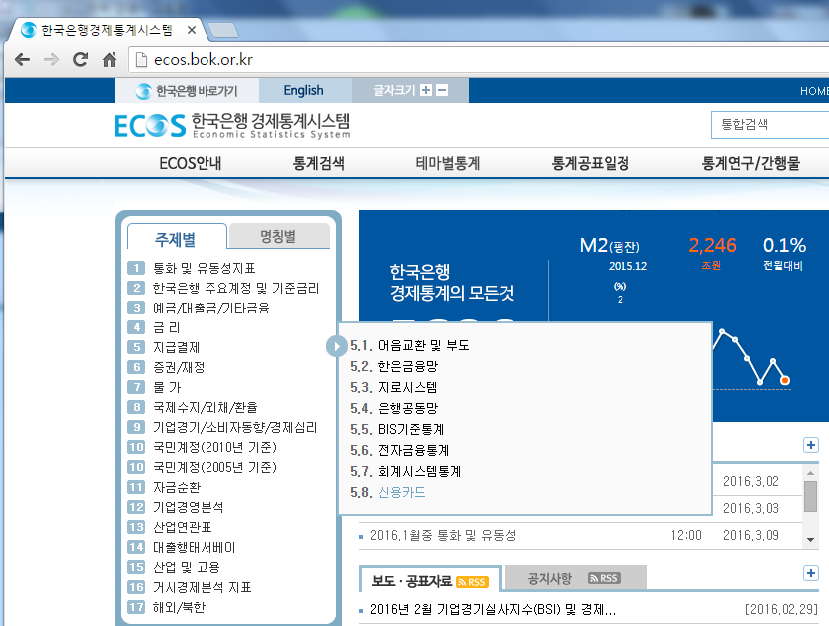Increase font size with the plus icon
This screenshot has height=626, width=829.
pos(426,91)
